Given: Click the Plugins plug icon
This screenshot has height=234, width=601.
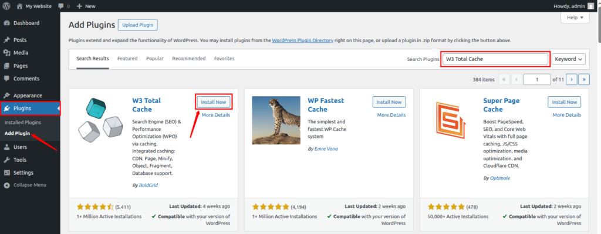Looking at the screenshot, I should (x=6, y=108).
